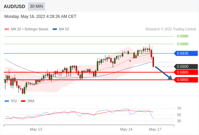Toggle the RSI legend label
The image size is (199, 135).
point(14,101)
